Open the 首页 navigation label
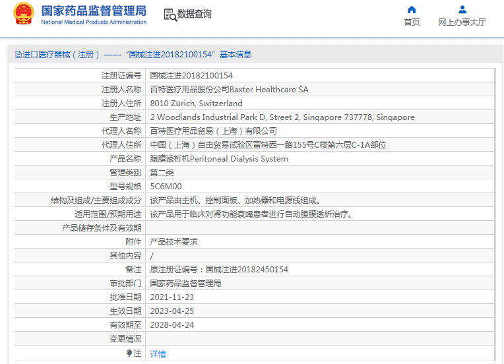 (412, 22)
